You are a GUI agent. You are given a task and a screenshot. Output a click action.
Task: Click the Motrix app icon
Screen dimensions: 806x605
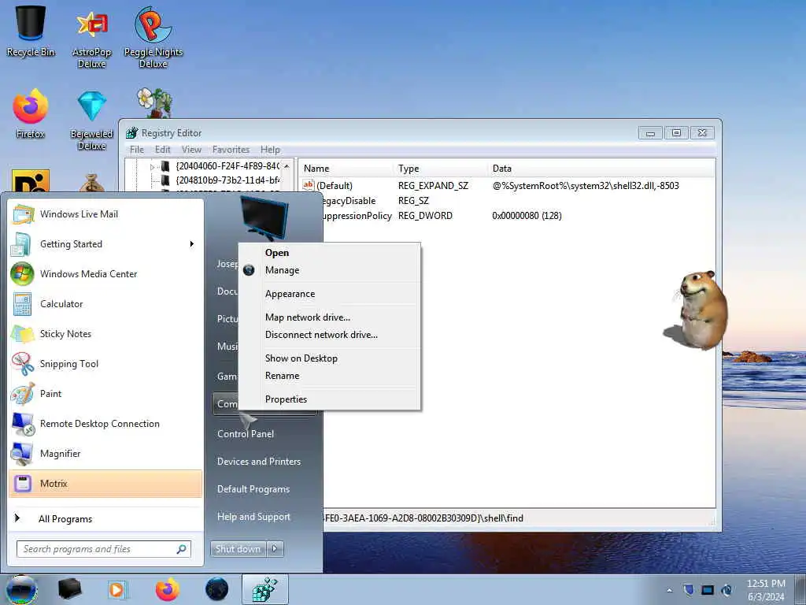click(x=23, y=484)
